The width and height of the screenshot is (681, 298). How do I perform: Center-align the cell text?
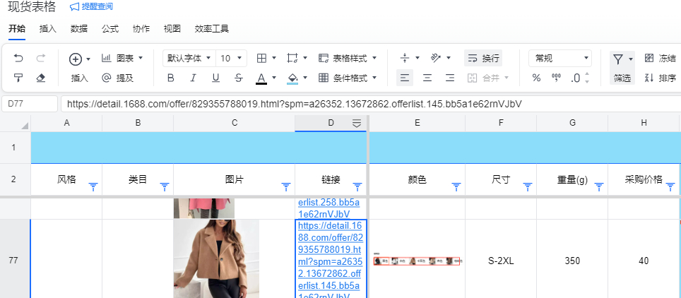click(427, 78)
